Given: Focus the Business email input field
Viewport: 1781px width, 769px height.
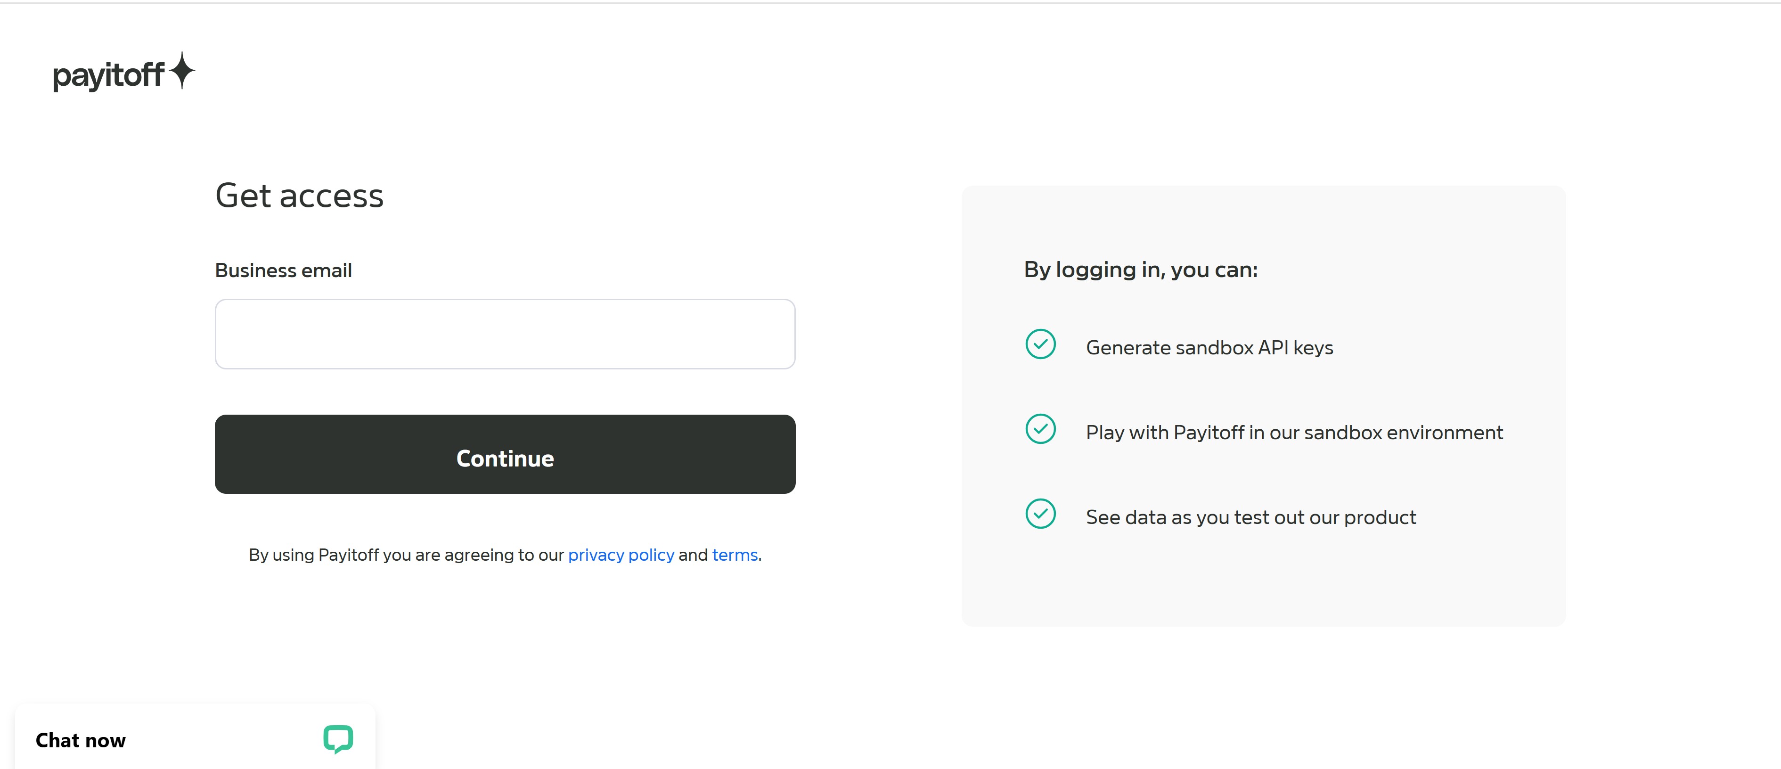Looking at the screenshot, I should [505, 334].
